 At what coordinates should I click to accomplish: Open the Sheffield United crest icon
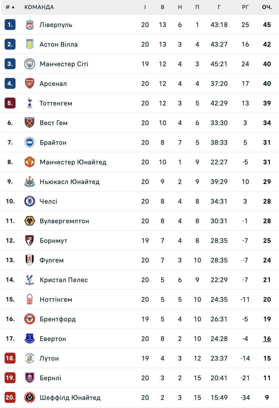click(x=29, y=398)
